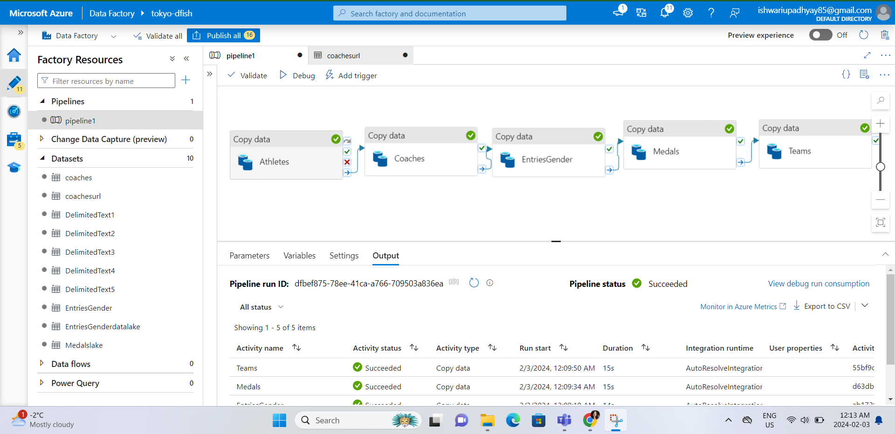The width and height of the screenshot is (895, 434).
Task: Fit pipeline to screen icon on canvas
Action: (x=881, y=222)
